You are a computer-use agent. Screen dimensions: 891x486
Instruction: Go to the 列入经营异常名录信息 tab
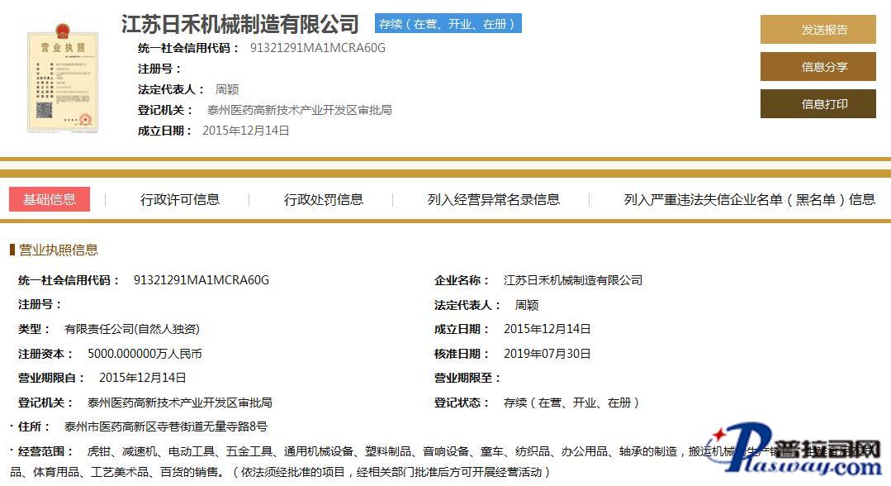coord(494,199)
